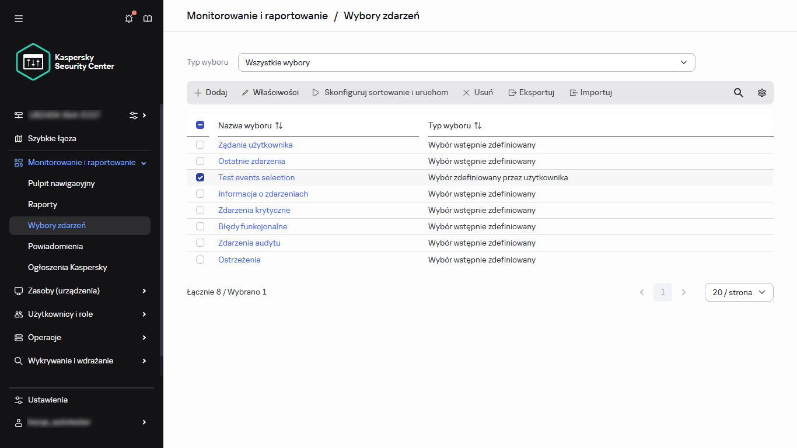Click Importuj to import a selection
The width and height of the screenshot is (797, 448).
coord(590,92)
